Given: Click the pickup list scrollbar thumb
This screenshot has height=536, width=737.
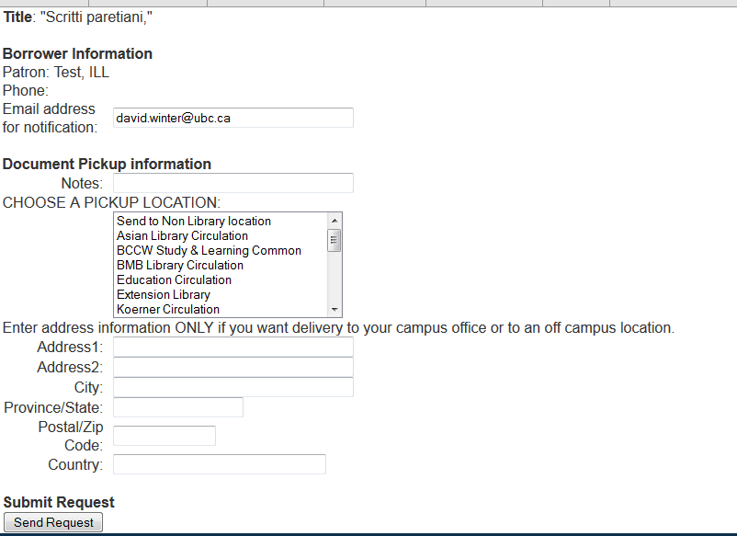Looking at the screenshot, I should [x=334, y=240].
